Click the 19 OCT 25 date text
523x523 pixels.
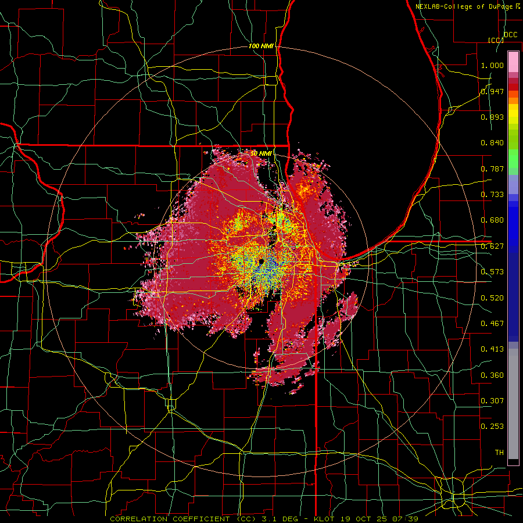pyautogui.click(x=363, y=519)
